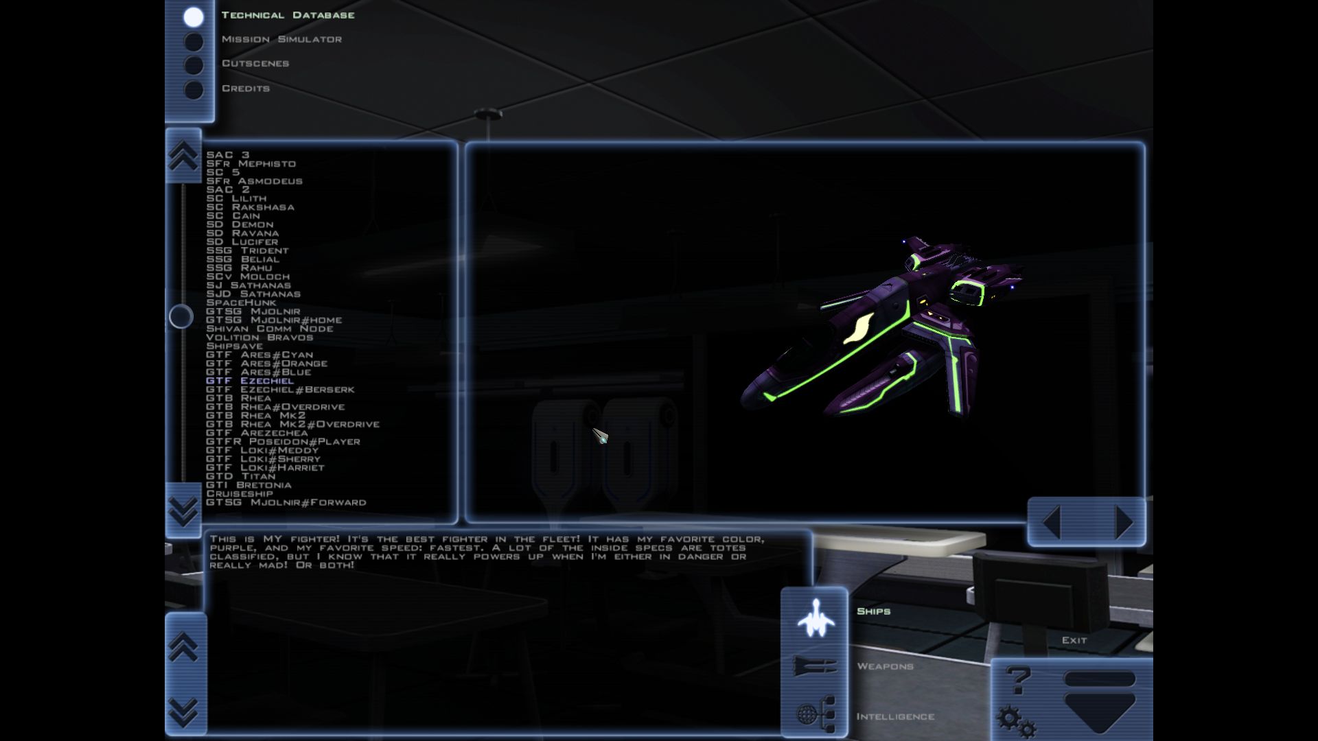1318x741 pixels.
Task: Select SSG Trident entry
Action: pos(247,250)
